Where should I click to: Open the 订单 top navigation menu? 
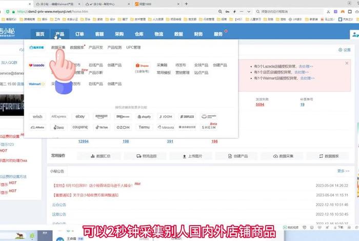coord(79,34)
